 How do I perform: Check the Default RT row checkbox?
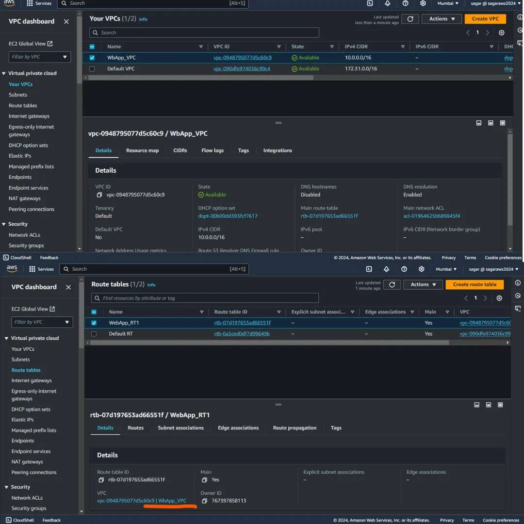tap(94, 334)
